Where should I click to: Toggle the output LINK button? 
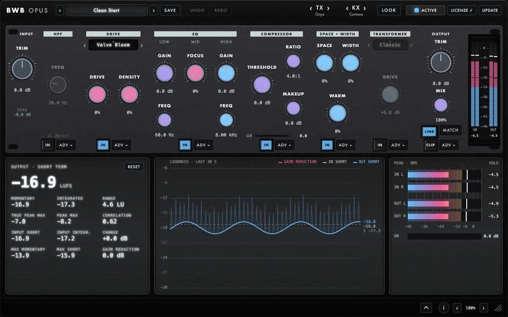[x=429, y=132]
